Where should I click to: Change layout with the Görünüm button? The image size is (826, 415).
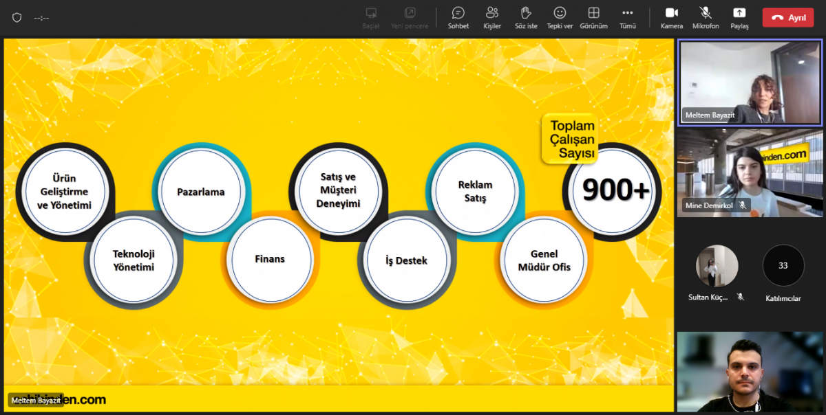[593, 18]
